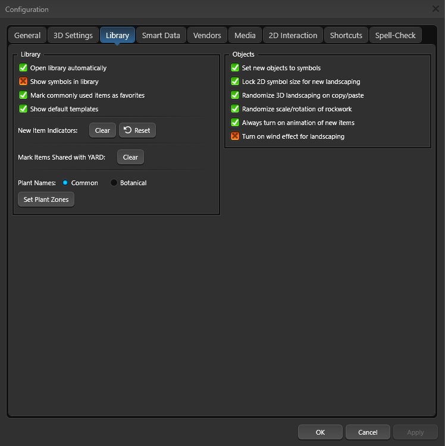
Task: Open the 3D Settings tab
Action: (x=73, y=35)
